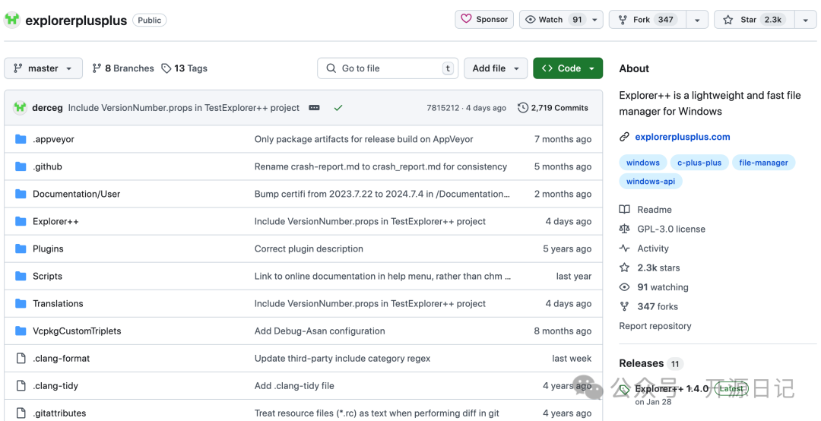
Task: Click the Translations folder icon
Action: (x=21, y=304)
